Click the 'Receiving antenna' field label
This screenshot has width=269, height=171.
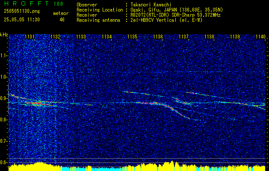pos(98,20)
